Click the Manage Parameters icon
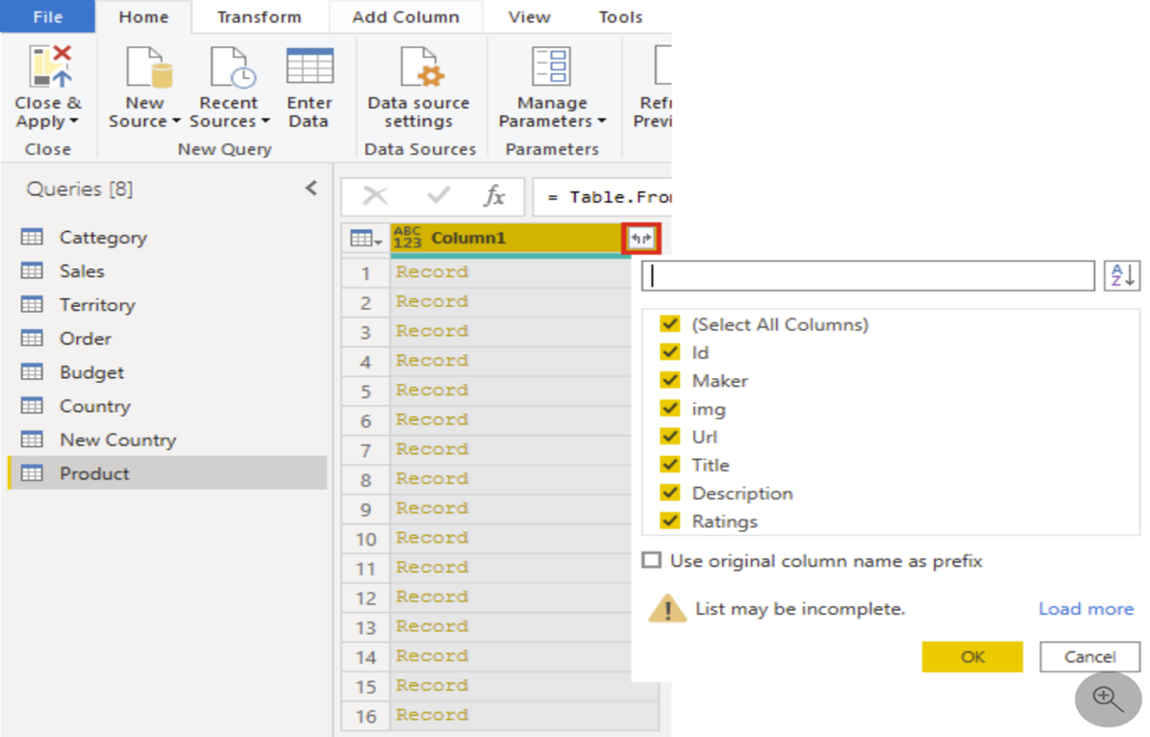The image size is (1150, 737). pyautogui.click(x=551, y=67)
